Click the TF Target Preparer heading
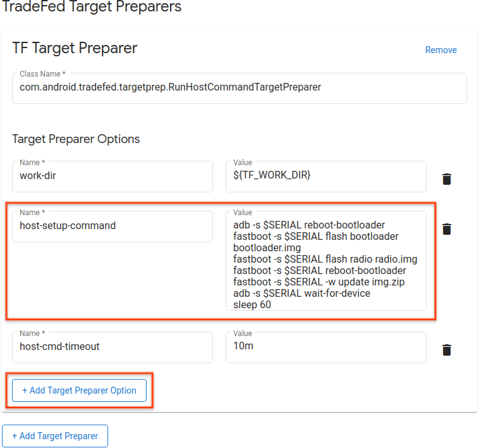The height and width of the screenshot is (448, 479). (75, 48)
